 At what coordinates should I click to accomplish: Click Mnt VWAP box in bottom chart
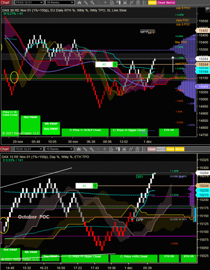pos(10,255)
